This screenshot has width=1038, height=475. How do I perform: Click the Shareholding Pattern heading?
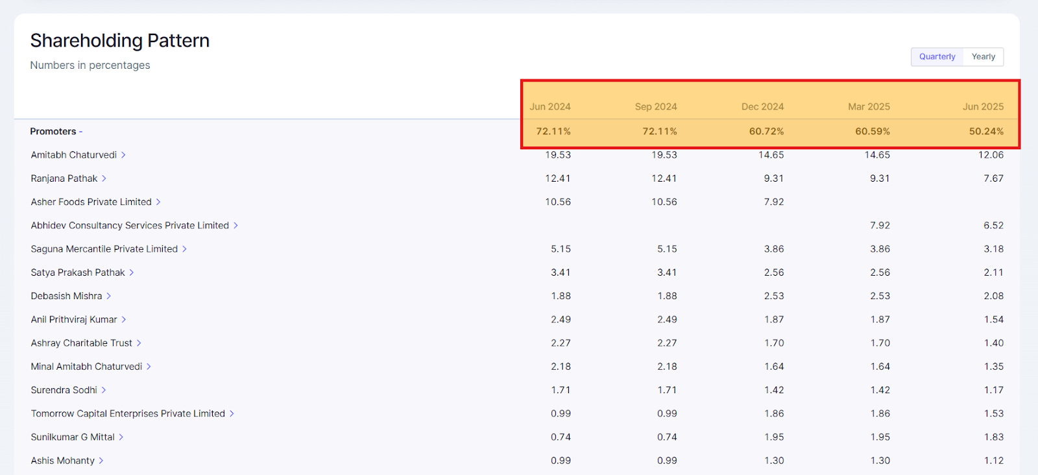(119, 41)
